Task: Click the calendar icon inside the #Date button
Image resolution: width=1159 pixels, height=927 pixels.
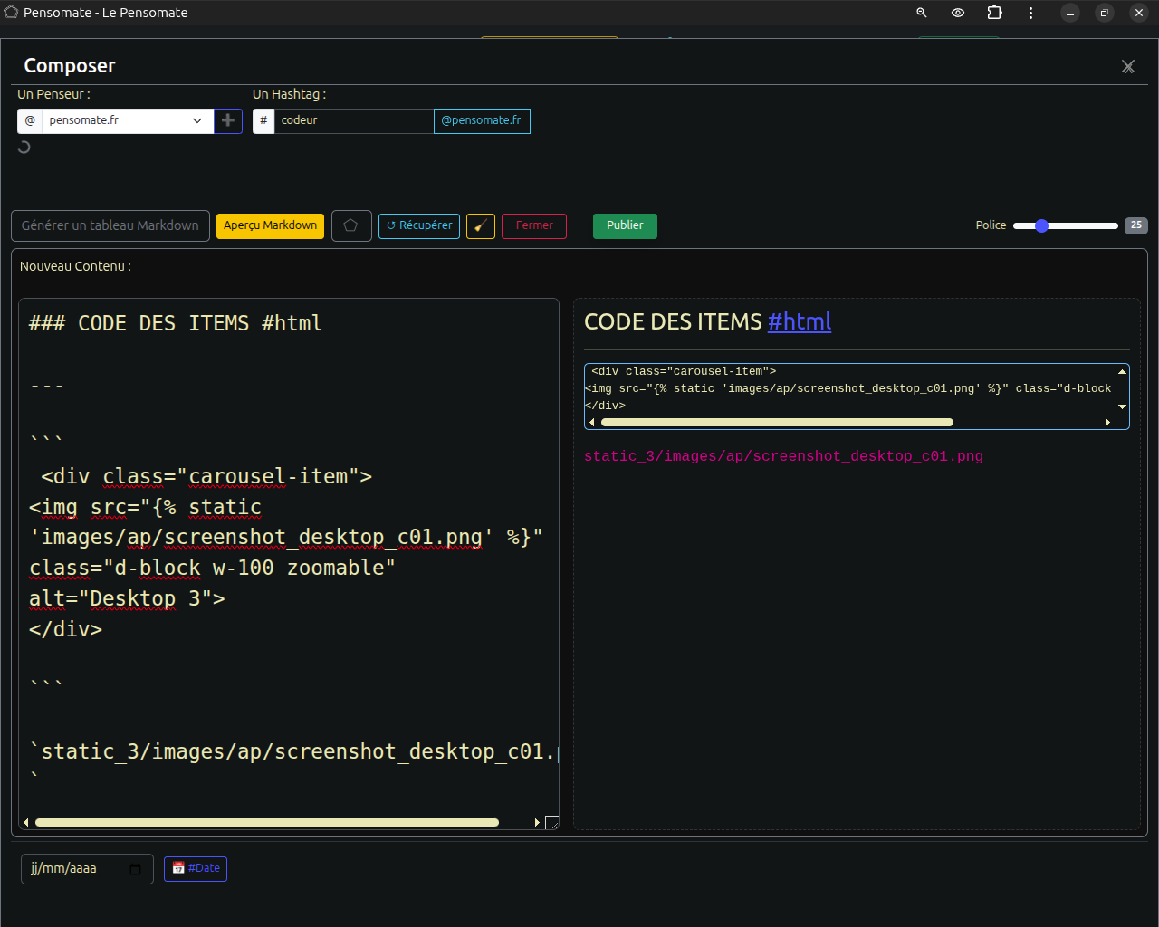Action: click(x=179, y=867)
